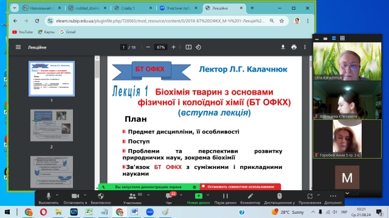
Task: Select page 2 thumbnail in PDF sidebar
Action: (52, 125)
